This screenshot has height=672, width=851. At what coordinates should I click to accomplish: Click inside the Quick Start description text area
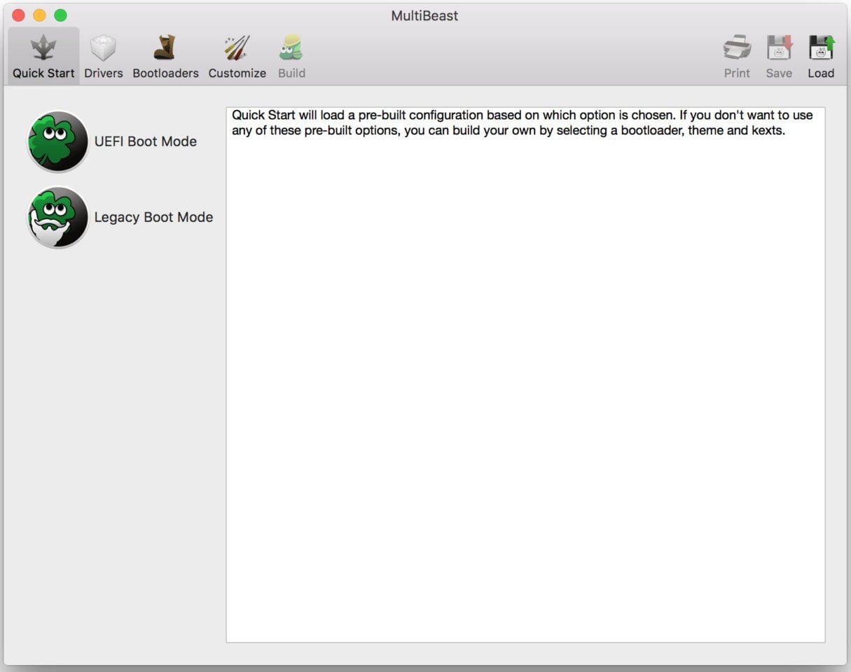(x=525, y=385)
